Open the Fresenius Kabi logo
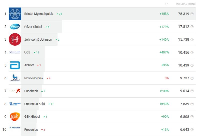Image resolution: width=199 pixels, height=136 pixels. click(15, 104)
